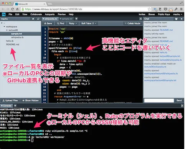Viewport: 192px width, 149px height.
Task: Close the Chat panel with X icon
Action: click(x=182, y=19)
